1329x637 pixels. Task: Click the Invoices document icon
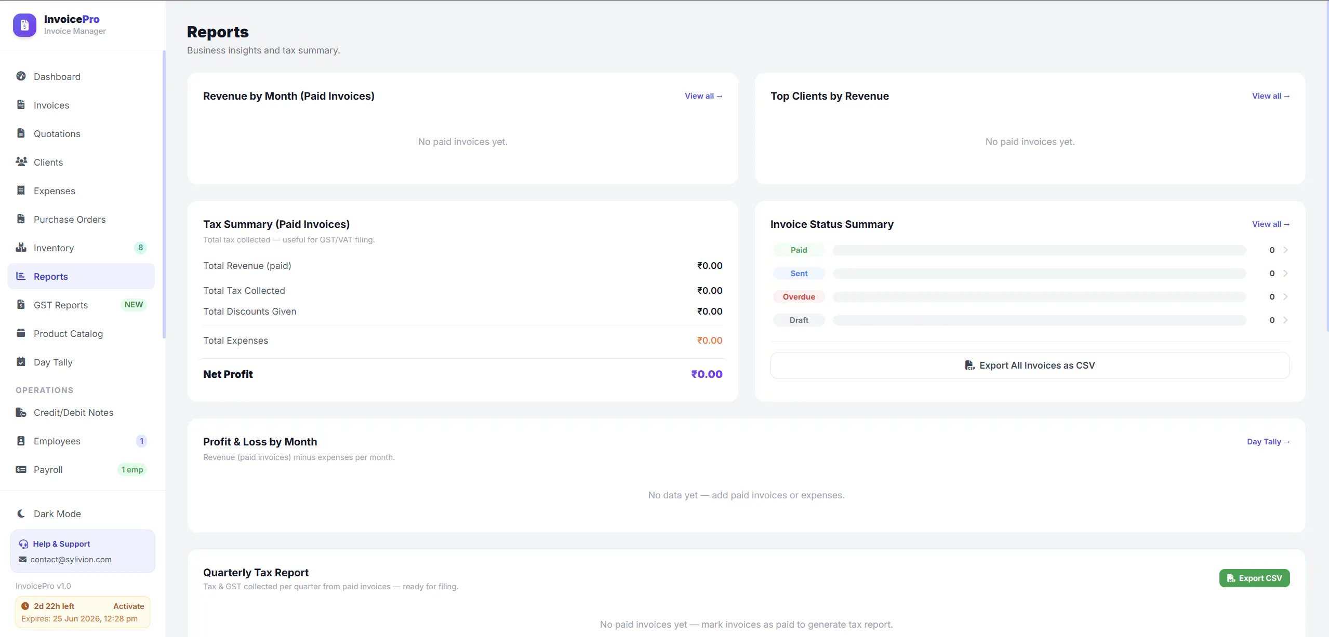pos(21,105)
